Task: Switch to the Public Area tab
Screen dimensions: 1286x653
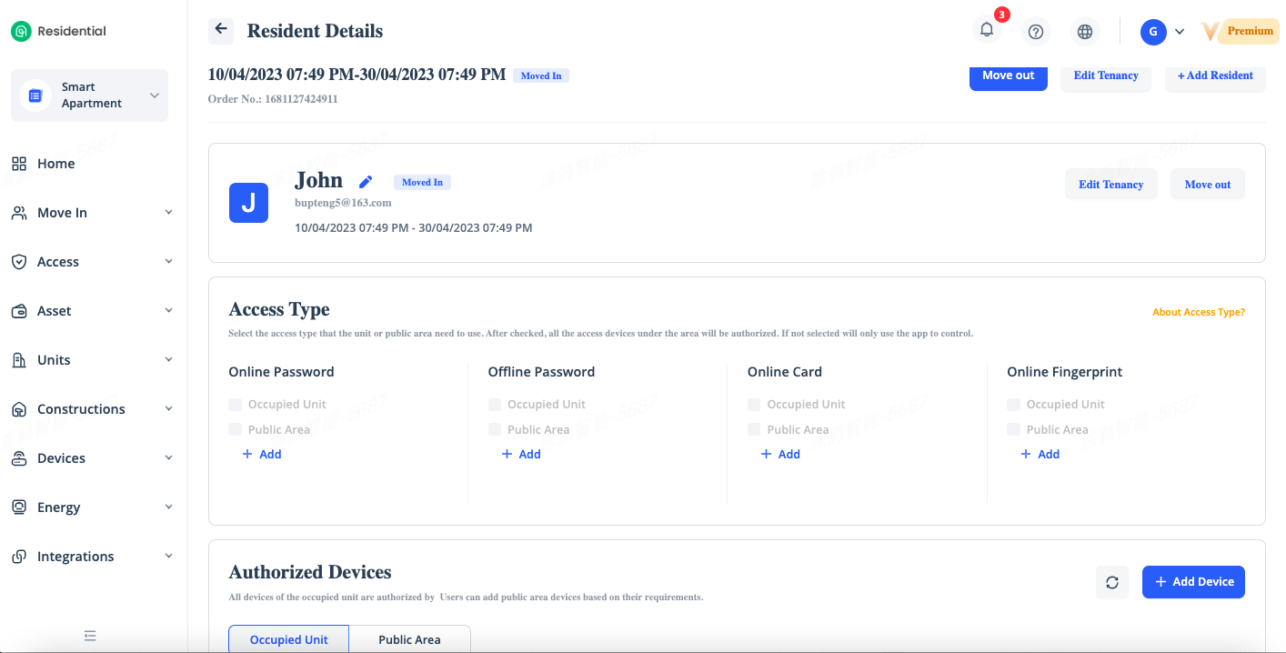Action: (409, 639)
